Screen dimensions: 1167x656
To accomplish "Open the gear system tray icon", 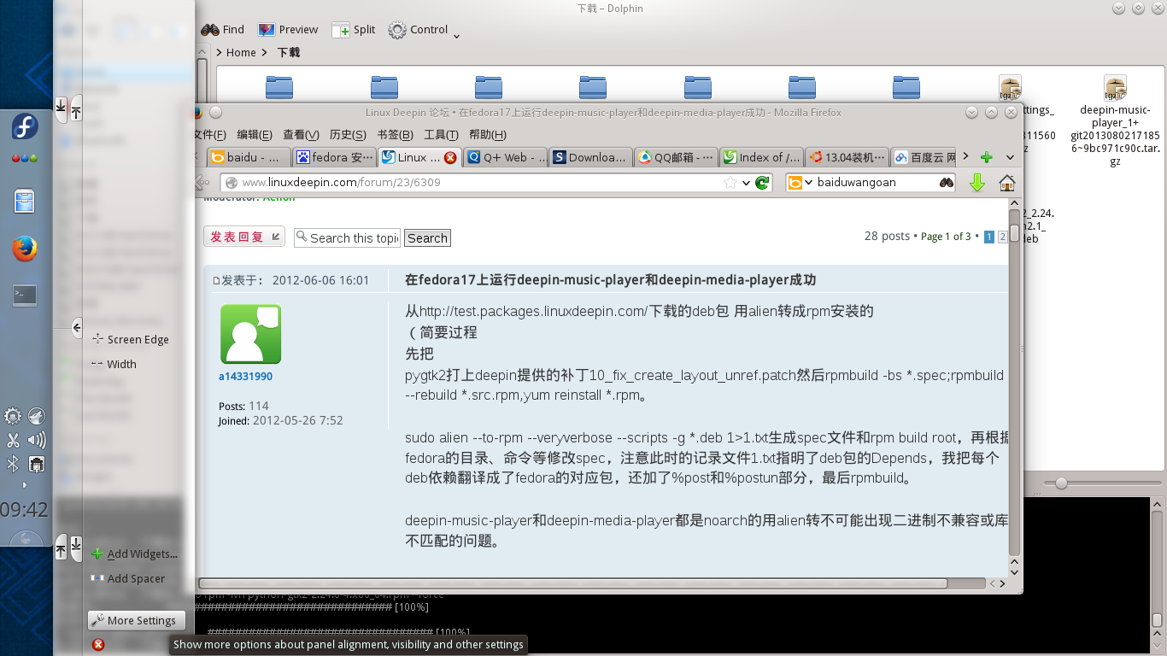I will 13,416.
